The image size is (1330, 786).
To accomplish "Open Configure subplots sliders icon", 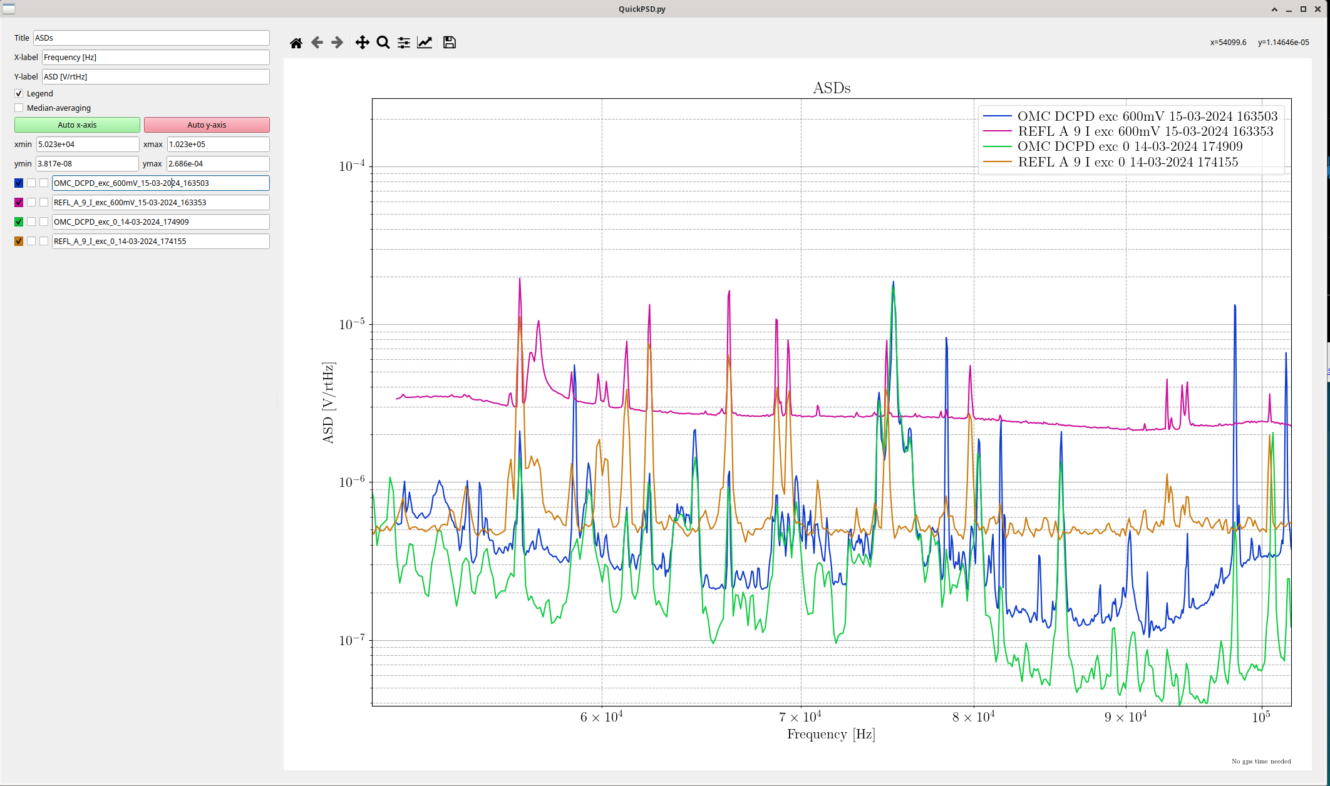I will click(404, 43).
